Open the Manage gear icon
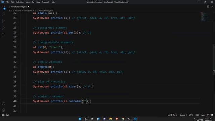 [x=3, y=110]
